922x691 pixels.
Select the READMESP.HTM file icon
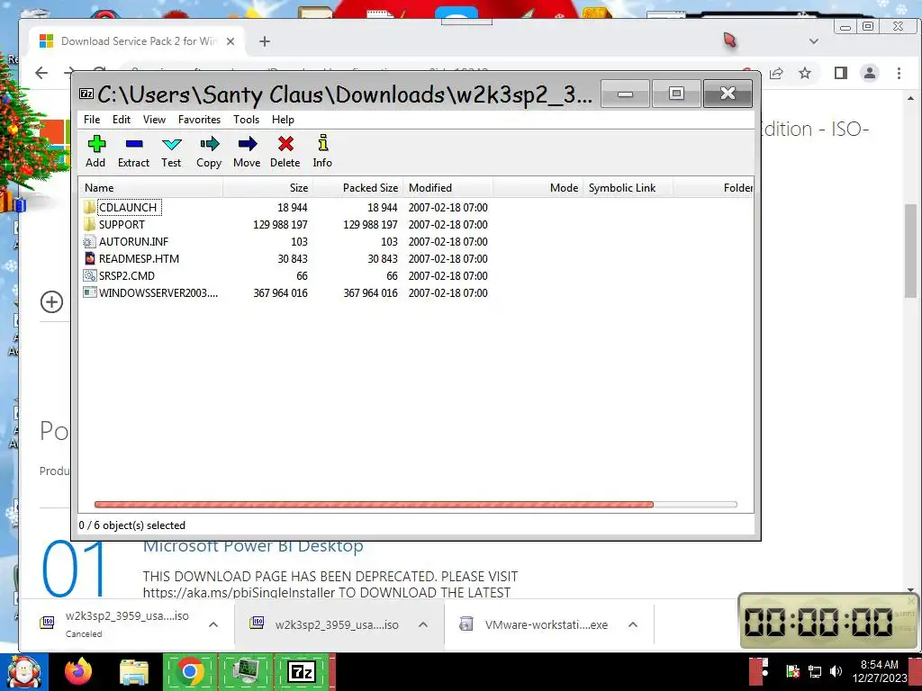coord(89,258)
